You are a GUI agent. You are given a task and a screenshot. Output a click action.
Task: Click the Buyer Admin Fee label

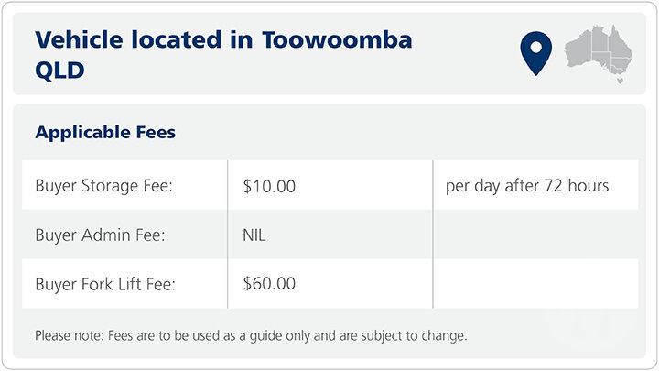(100, 235)
